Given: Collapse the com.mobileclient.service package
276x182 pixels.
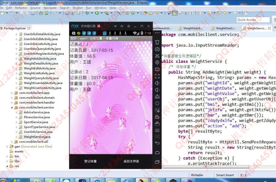Looking at the screenshot, I should pos(12,108).
